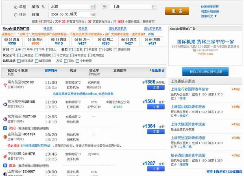Viewport: 244px width, 176px height.
Task: Check the 上海航空 airline filter
Action: pos(19,55)
